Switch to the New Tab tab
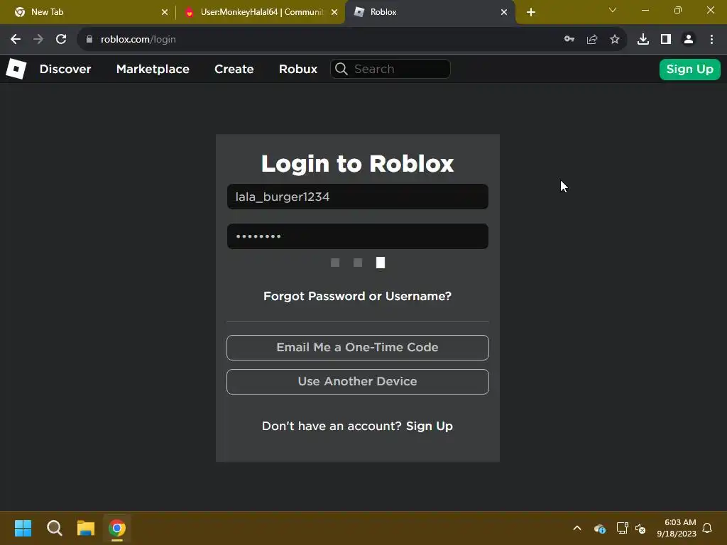This screenshot has height=545, width=727. [x=88, y=12]
